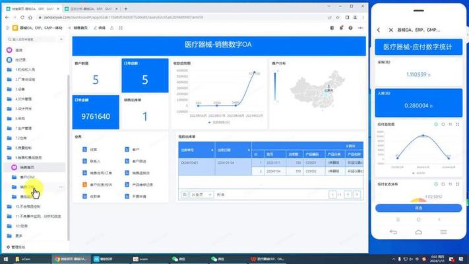Open the help question-mark icon
Screen dimensions: 469x264
pyautogui.click(x=350, y=28)
